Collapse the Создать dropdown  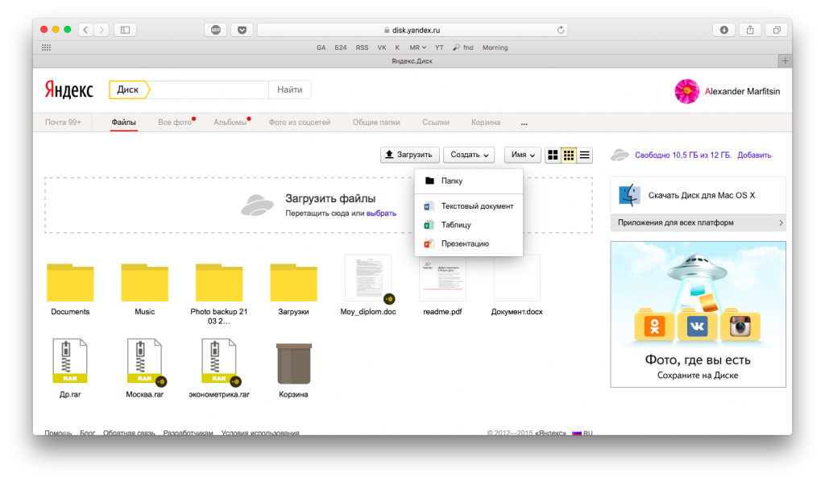click(x=469, y=155)
